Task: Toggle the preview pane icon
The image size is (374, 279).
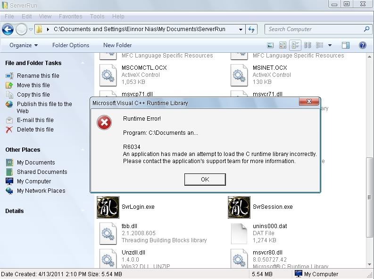Action: click(346, 45)
